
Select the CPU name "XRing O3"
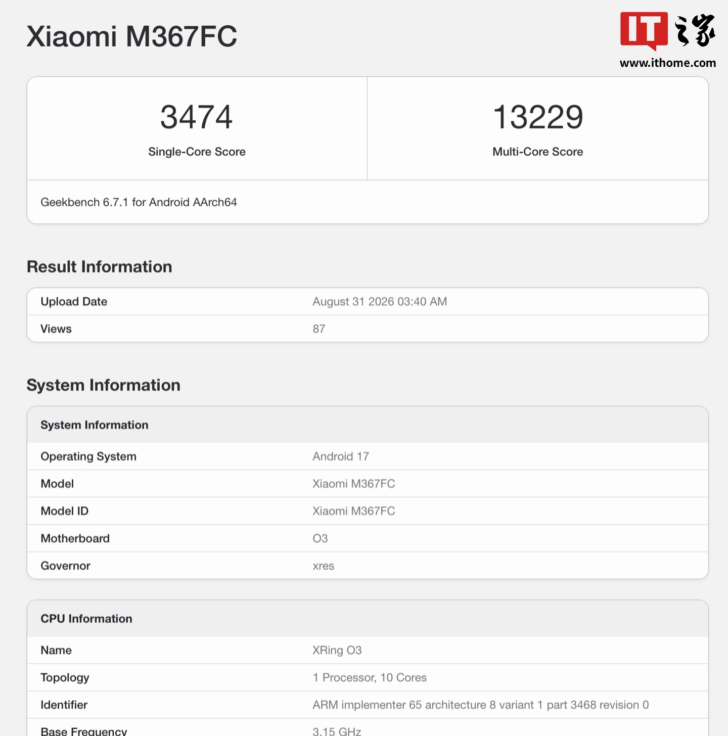[337, 650]
